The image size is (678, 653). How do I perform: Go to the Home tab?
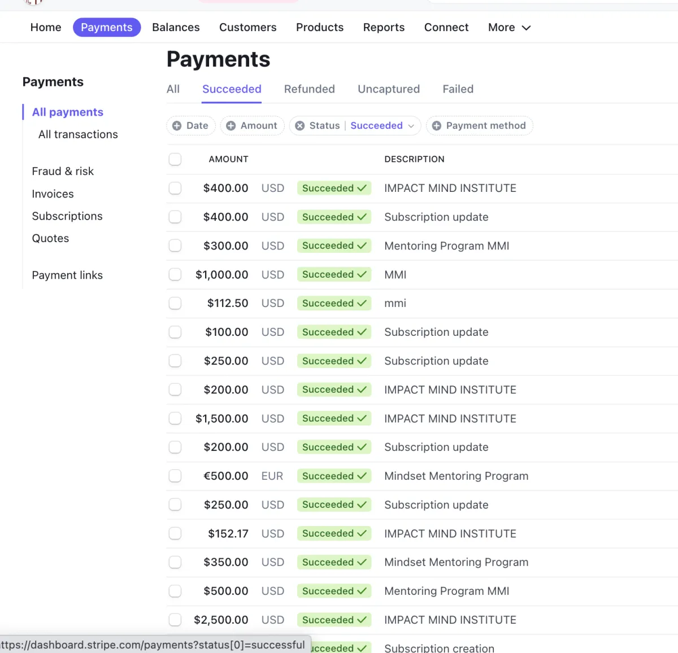pos(46,28)
